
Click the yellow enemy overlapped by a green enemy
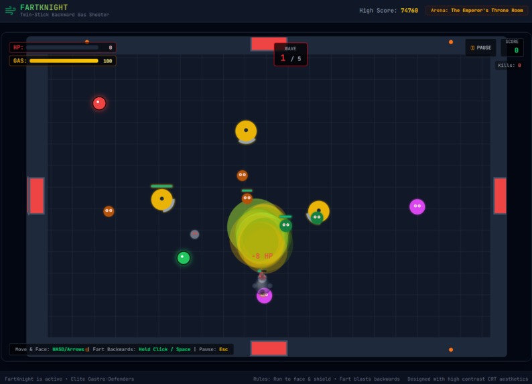(x=318, y=211)
